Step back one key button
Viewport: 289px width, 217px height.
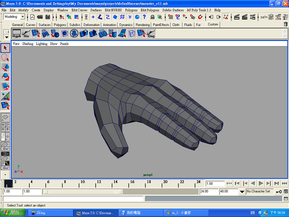pos(245,183)
